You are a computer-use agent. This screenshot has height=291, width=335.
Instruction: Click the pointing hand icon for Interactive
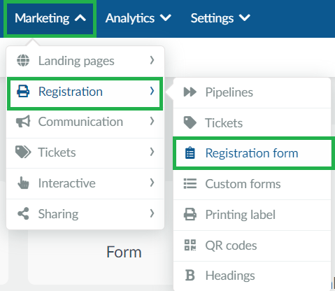pos(23,183)
